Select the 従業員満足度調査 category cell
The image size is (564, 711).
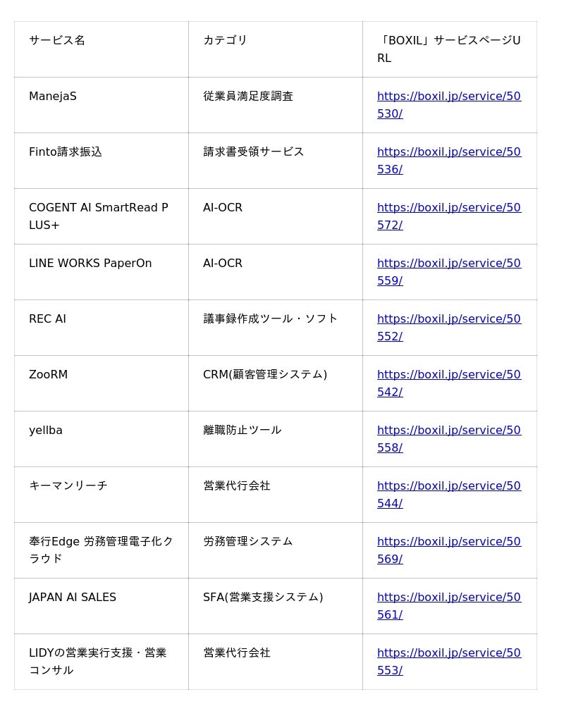click(247, 97)
